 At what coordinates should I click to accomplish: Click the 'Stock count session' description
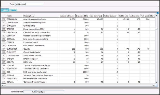coord(32,55)
